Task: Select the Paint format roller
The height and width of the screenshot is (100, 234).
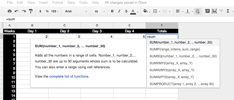Action: pyautogui.click(x=31, y=11)
